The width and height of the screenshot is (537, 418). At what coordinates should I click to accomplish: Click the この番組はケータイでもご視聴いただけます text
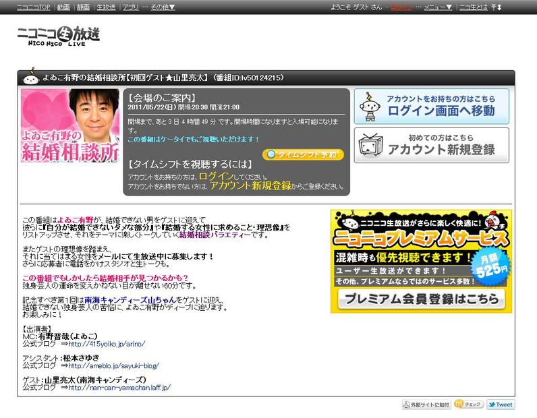click(x=194, y=140)
